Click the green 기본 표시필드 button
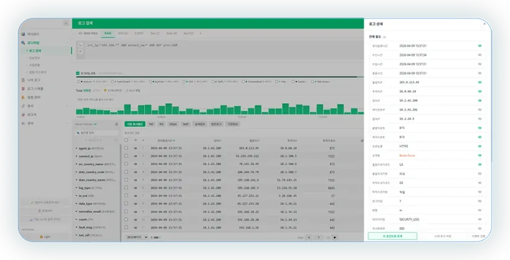The image size is (510, 260). click(135, 124)
